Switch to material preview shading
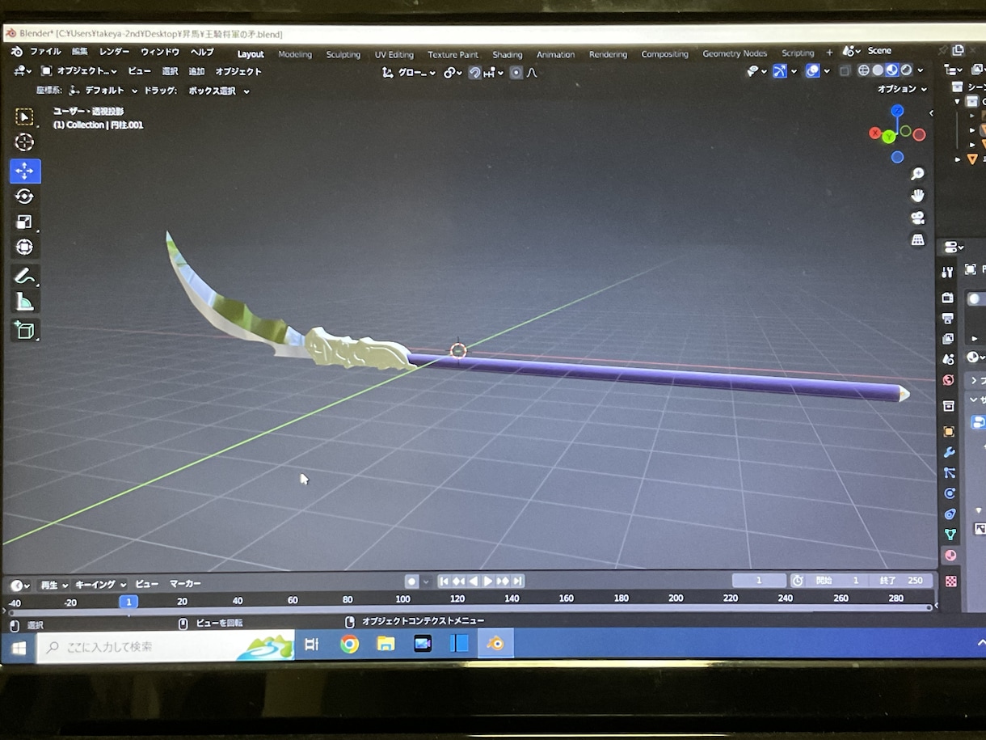Screen dimensions: 986x740 click(x=892, y=70)
